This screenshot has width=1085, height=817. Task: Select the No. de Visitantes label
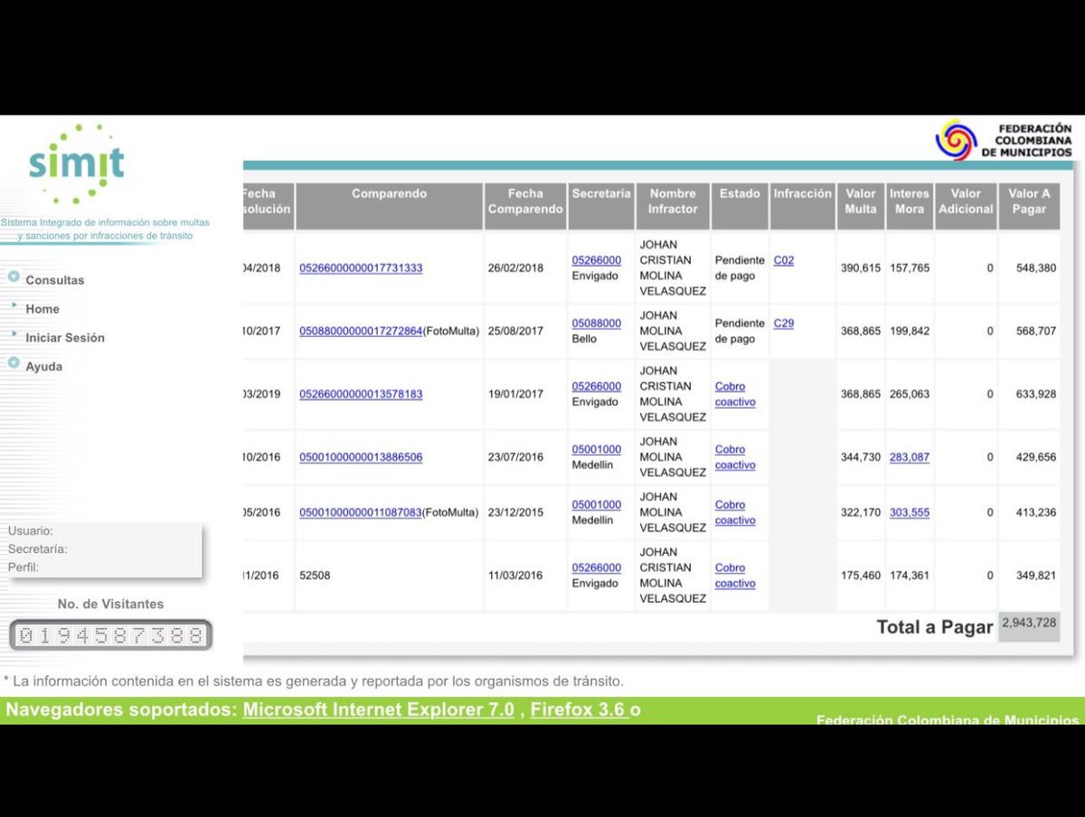pos(110,605)
